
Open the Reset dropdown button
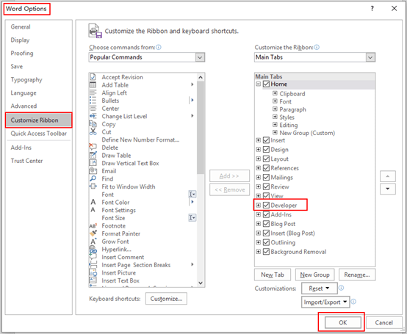[x=320, y=288]
